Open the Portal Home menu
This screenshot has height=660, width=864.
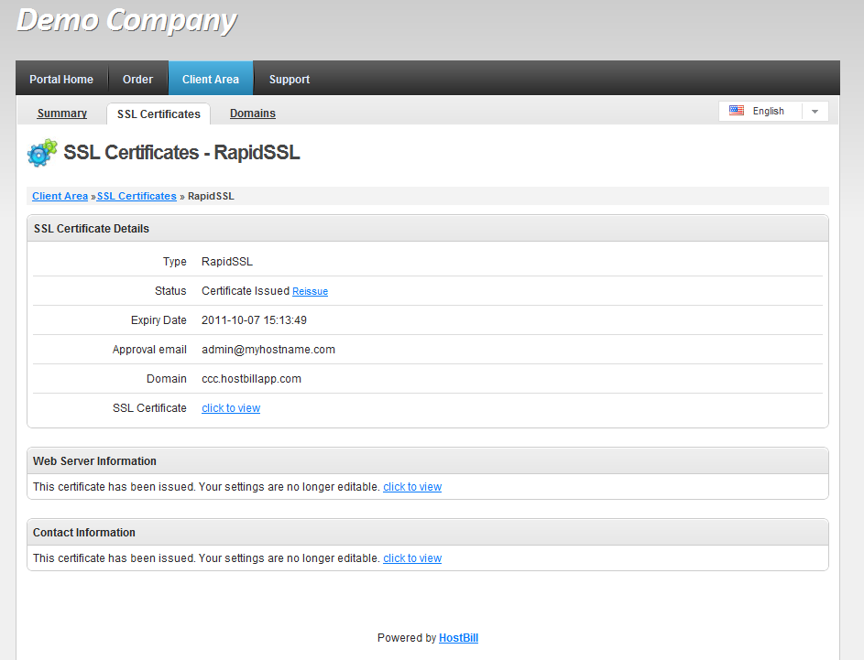click(61, 80)
